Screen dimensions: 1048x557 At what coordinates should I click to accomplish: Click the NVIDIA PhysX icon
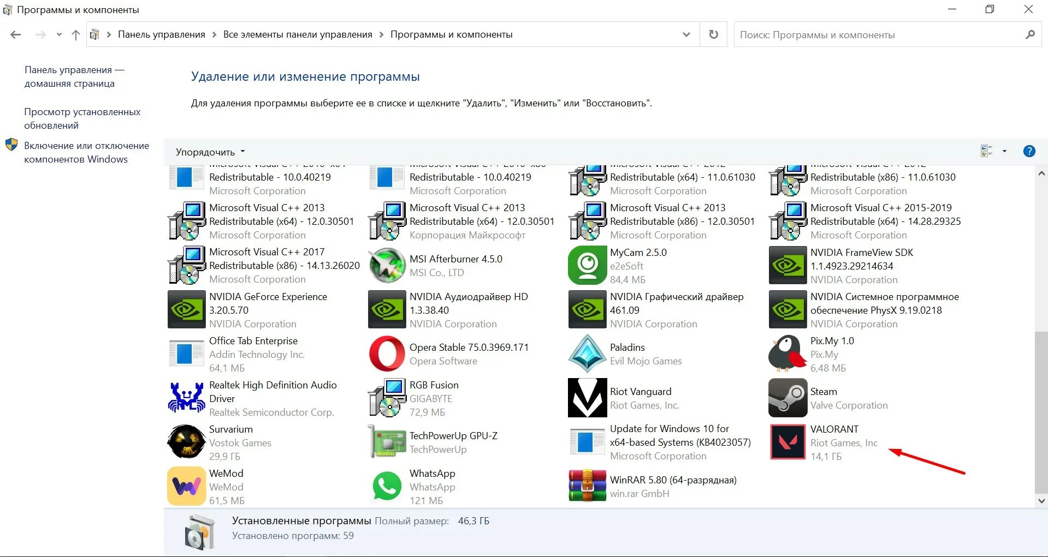click(788, 309)
